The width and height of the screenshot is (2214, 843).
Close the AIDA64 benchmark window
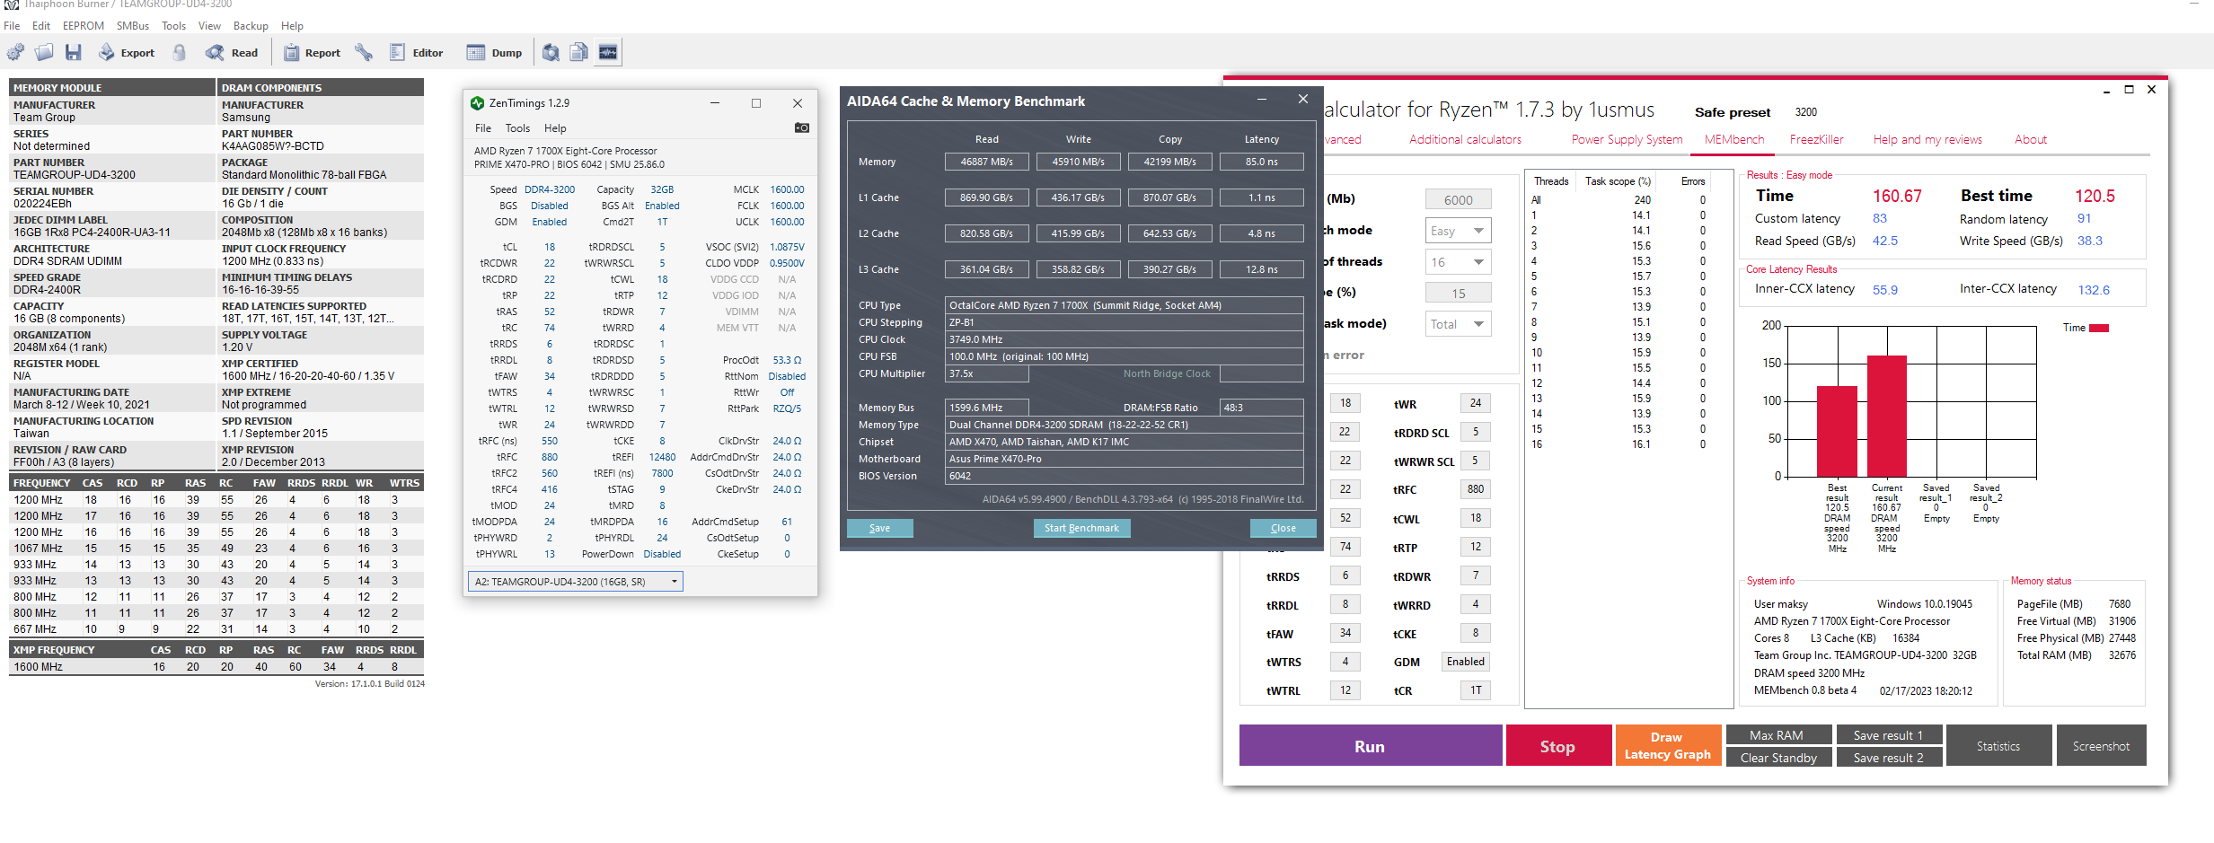click(x=1303, y=100)
